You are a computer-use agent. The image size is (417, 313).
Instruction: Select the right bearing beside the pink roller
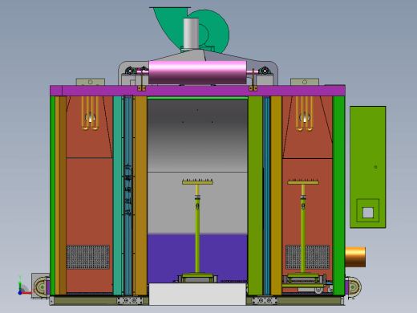(265, 71)
